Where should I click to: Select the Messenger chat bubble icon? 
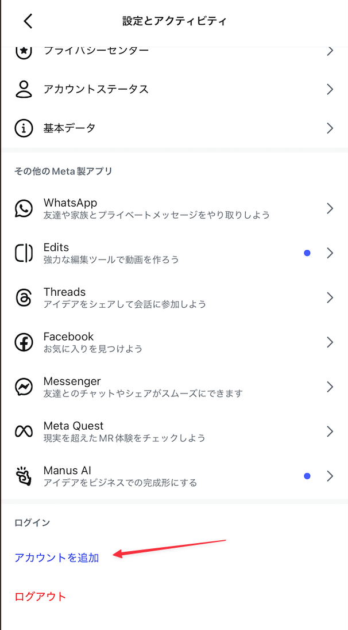point(24,387)
